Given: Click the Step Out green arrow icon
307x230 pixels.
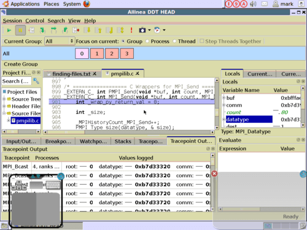Looking at the screenshot, I should click(x=65, y=31).
